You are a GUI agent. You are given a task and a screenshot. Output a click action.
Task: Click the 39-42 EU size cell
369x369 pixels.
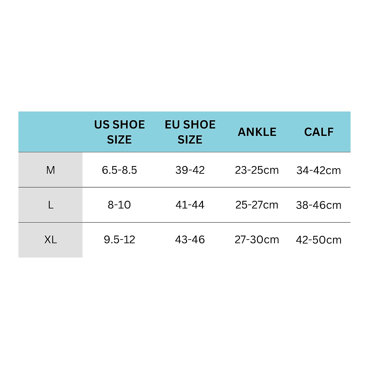[190, 170]
